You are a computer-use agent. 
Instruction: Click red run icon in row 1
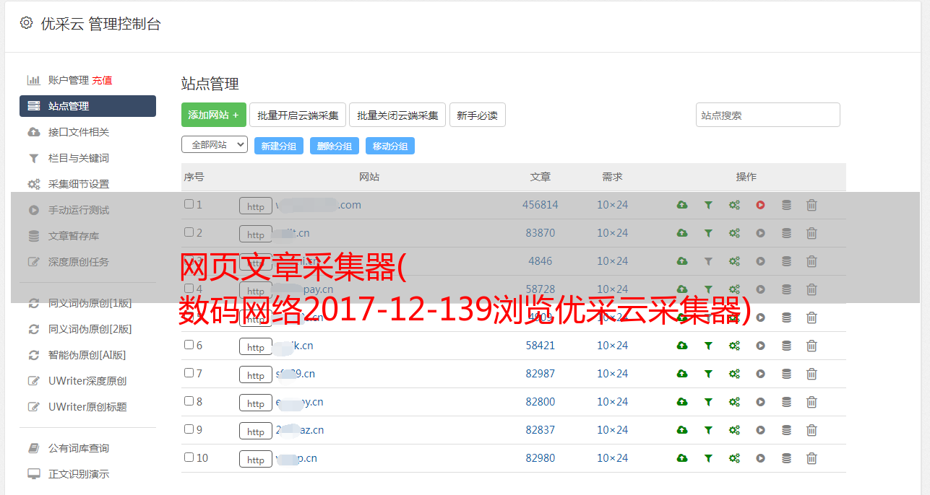(760, 205)
